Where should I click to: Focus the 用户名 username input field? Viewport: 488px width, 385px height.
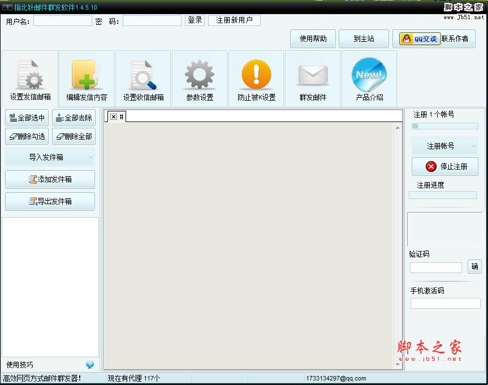(x=62, y=21)
